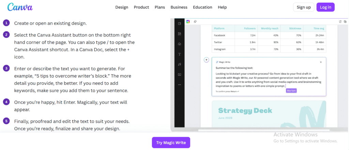Open the Product menu
The width and height of the screenshot is (349, 150).
click(x=141, y=7)
